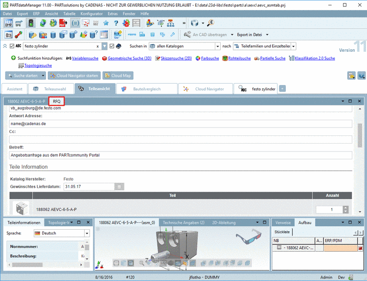The image size is (367, 281).
Task: Increase the Anzahl quantity stepper
Action: pyautogui.click(x=345, y=208)
